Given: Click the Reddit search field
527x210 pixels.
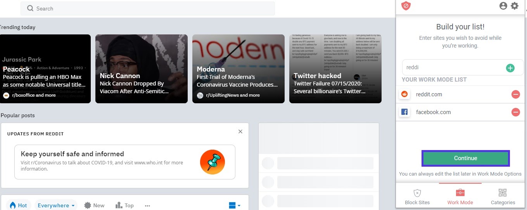Looking at the screenshot, I should 147,9.
